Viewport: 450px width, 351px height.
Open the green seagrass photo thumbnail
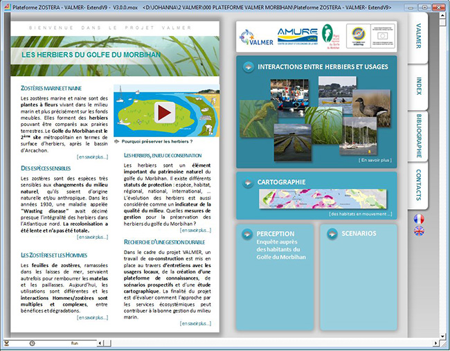323,125
